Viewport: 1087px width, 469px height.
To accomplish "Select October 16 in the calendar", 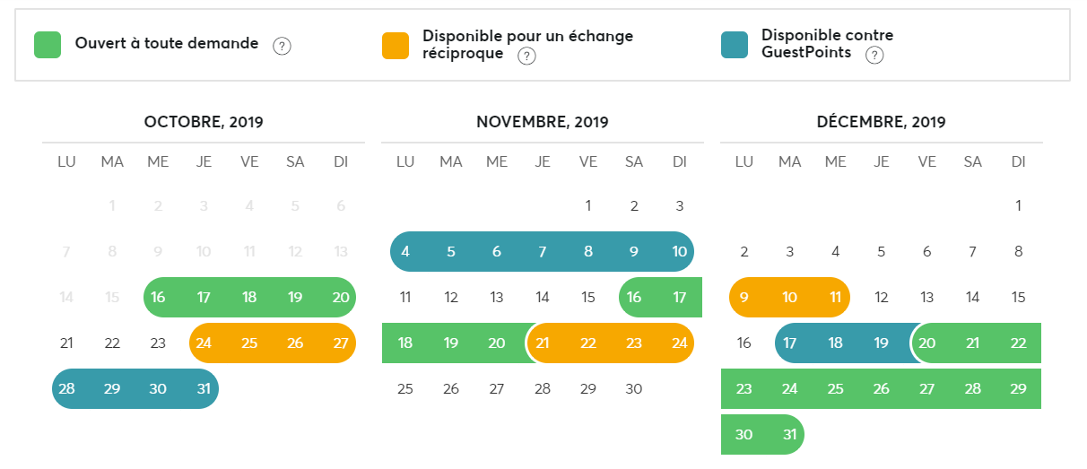I will [158, 298].
